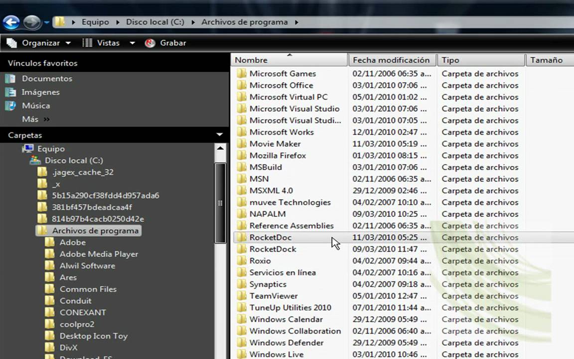Click folder tree scrollbar up arrow
The height and width of the screenshot is (359, 574).
tap(220, 149)
